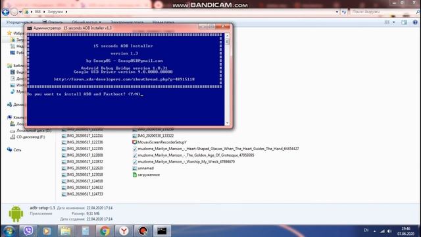This screenshot has width=421, height=237.
Task: Select the Избранное star in the navigation pane
Action: (9, 33)
